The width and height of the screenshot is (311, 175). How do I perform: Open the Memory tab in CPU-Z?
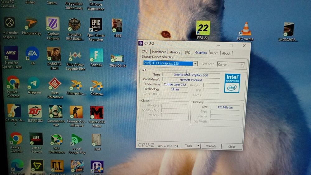pos(175,52)
